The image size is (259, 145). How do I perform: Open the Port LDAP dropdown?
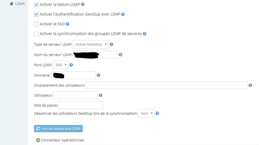[x=61, y=65]
